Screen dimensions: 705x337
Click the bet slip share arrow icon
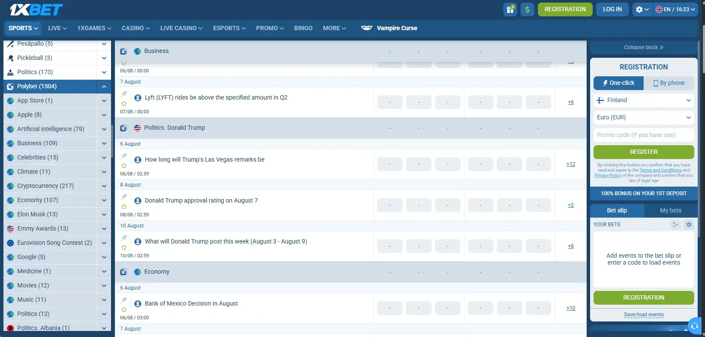click(675, 225)
